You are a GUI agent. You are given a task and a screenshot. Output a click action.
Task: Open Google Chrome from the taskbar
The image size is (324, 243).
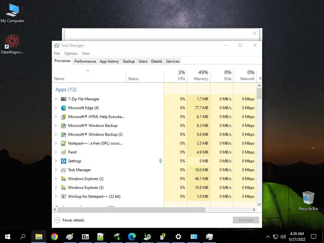click(54, 237)
